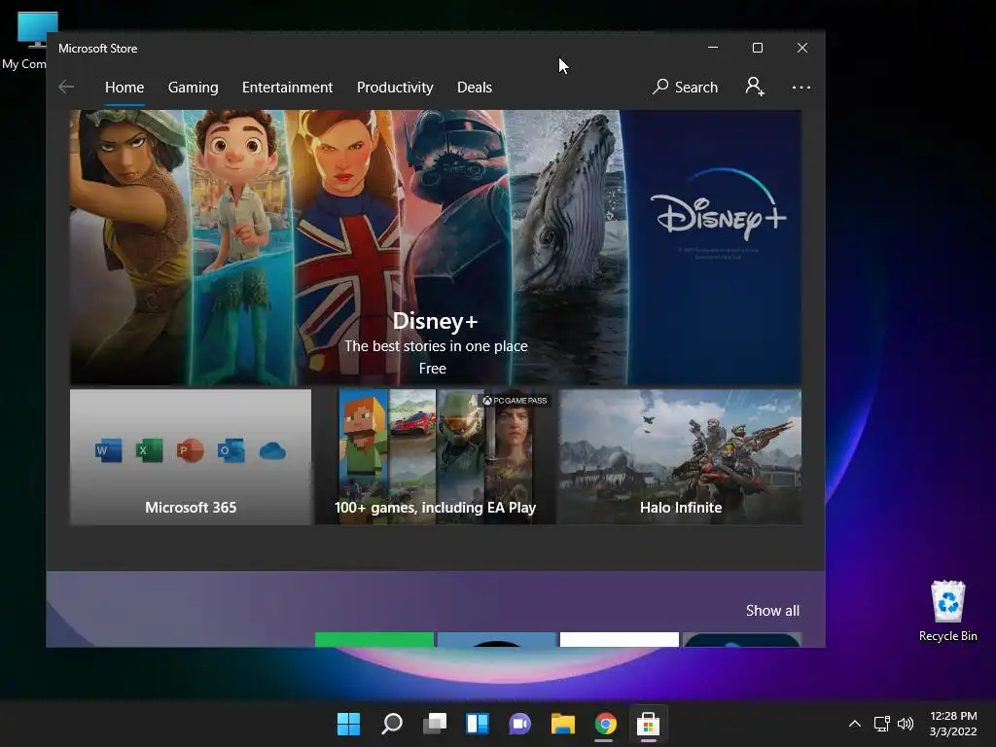Open taskbar Search magnifier

(x=391, y=724)
